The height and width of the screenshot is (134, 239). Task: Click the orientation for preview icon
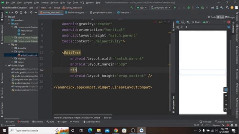pyautogui.click(x=183, y=22)
